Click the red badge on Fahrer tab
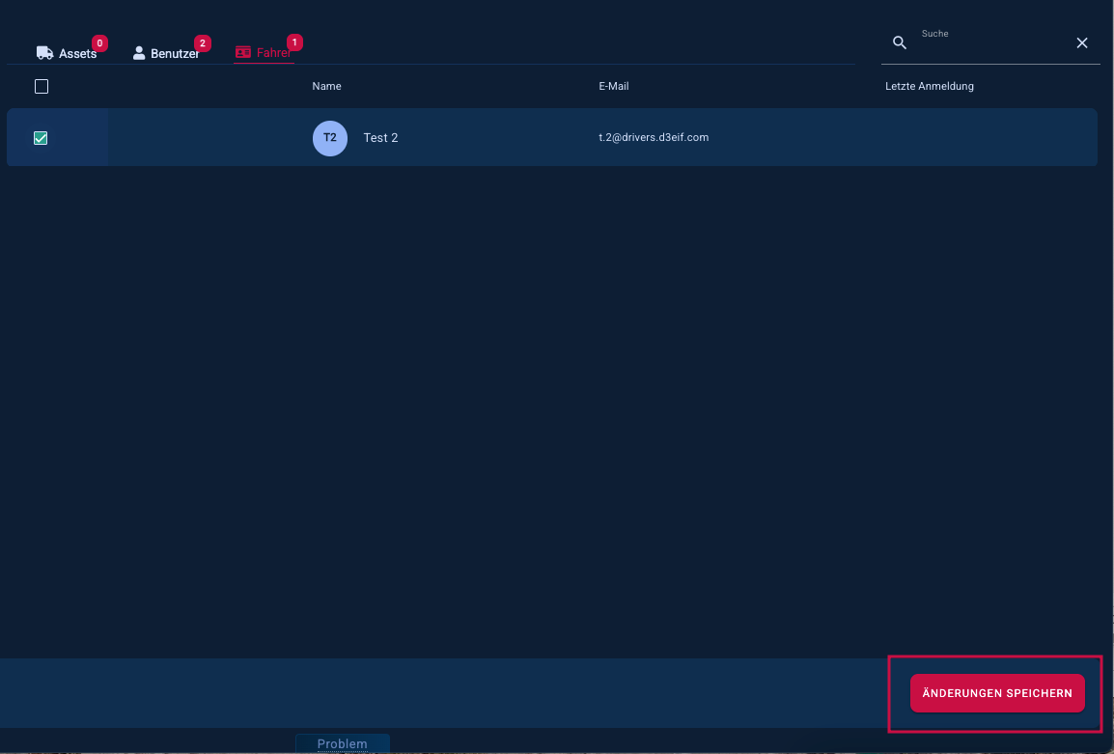1114x754 pixels. [294, 42]
